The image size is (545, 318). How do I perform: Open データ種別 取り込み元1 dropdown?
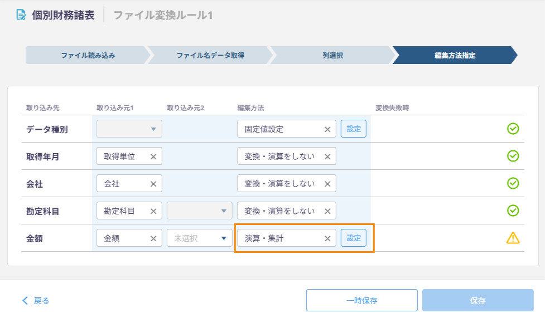tap(129, 129)
